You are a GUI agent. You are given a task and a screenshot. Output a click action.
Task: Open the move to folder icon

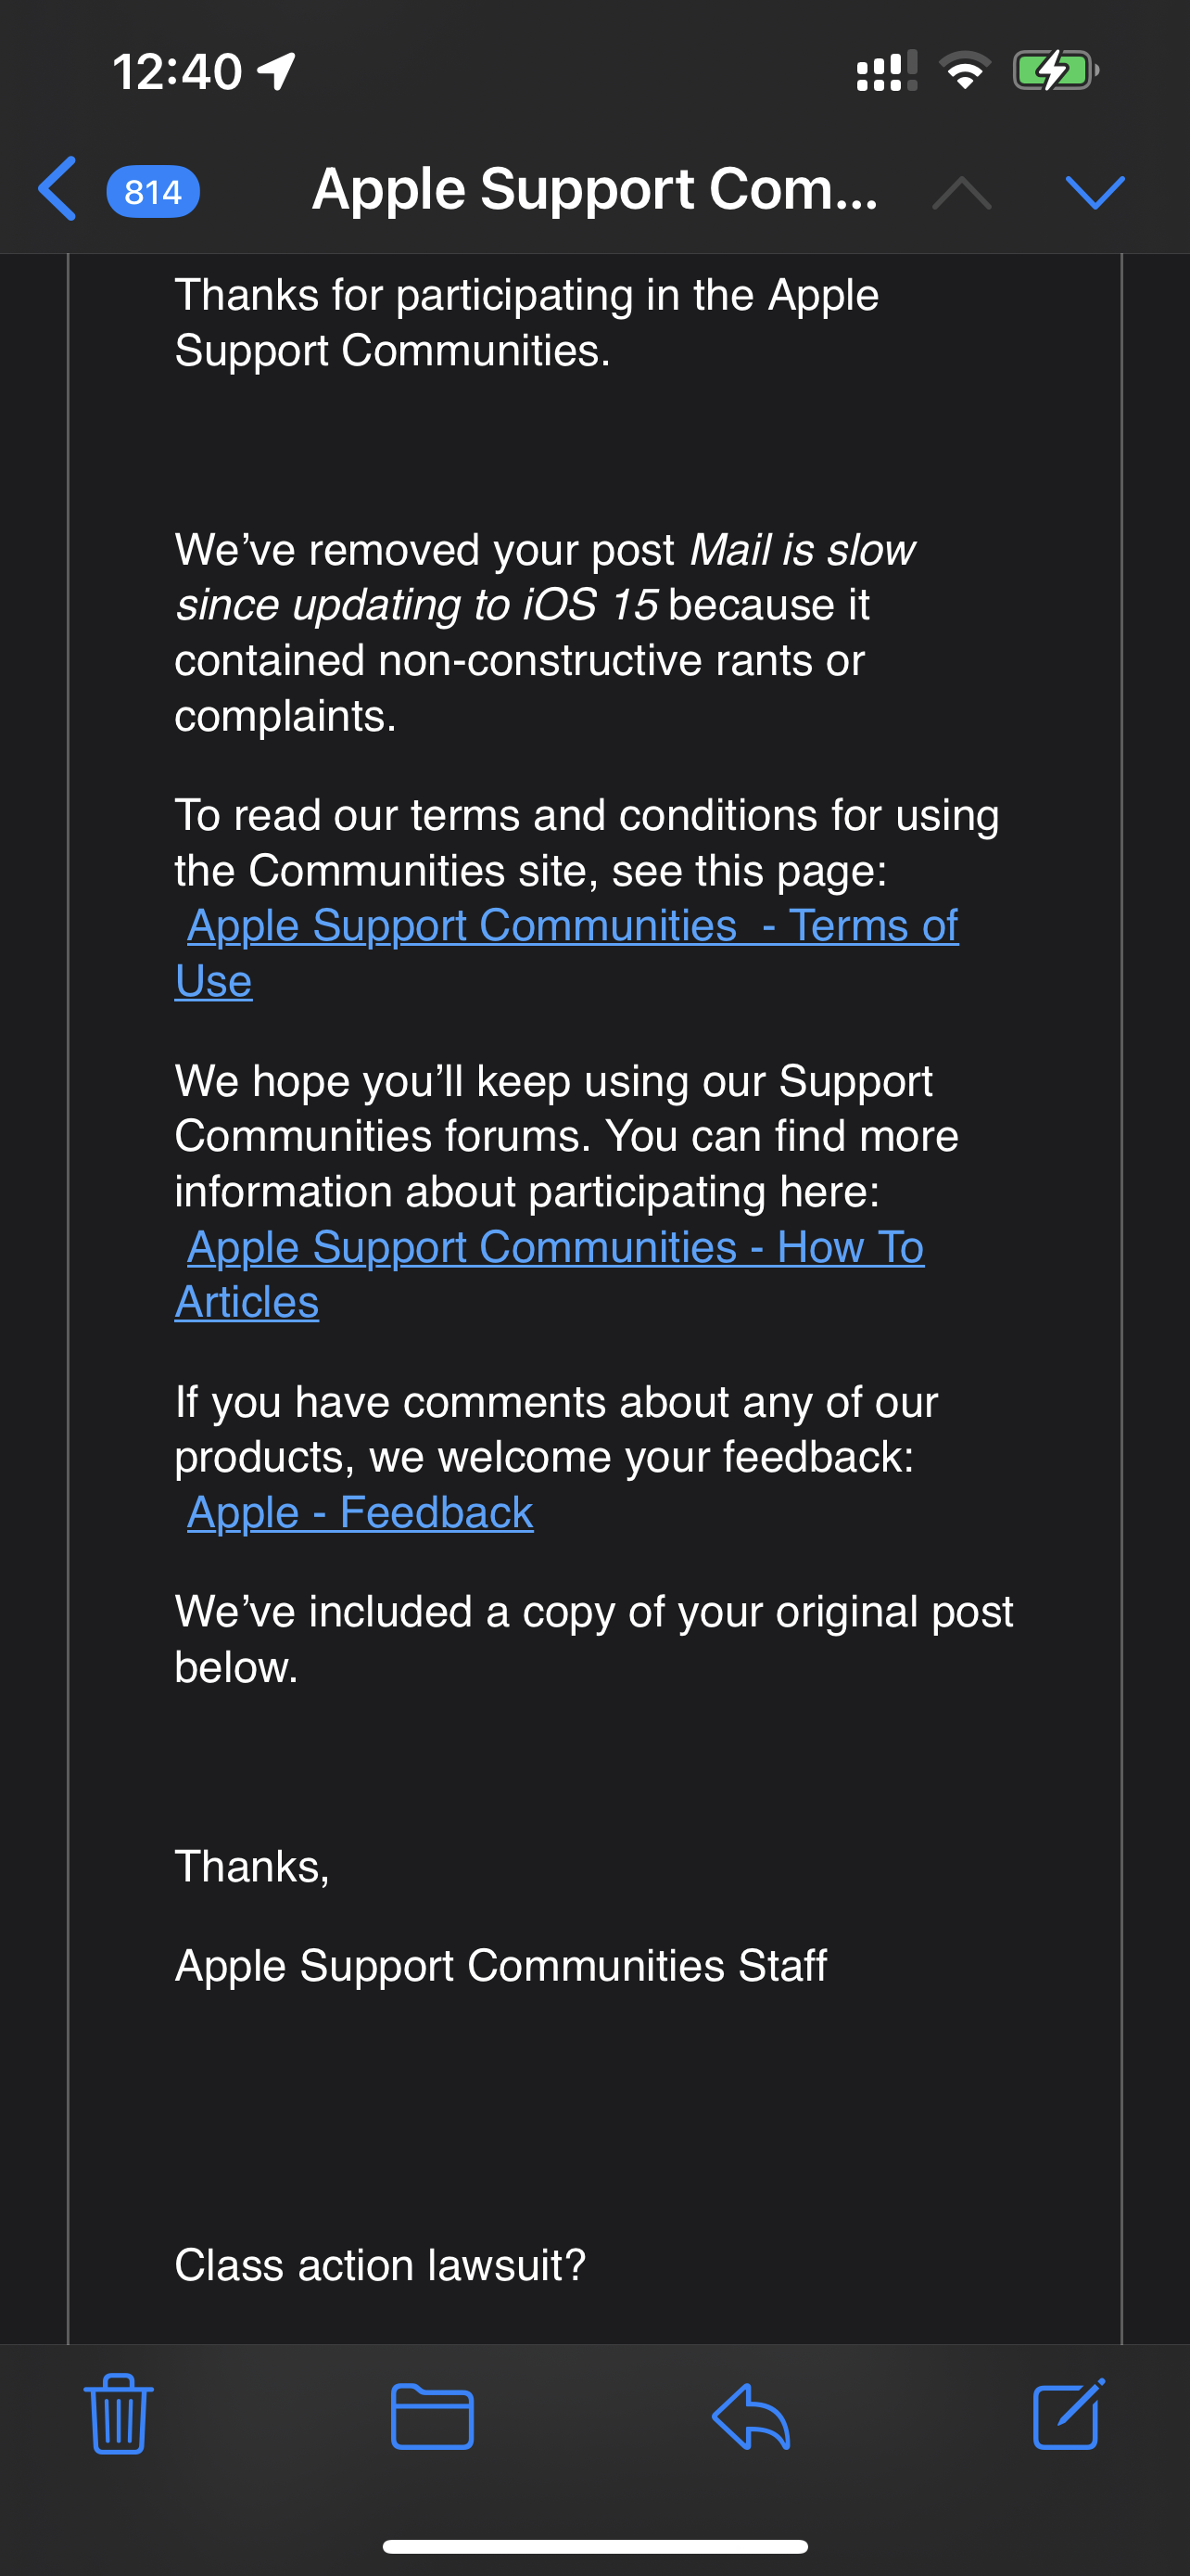pos(432,2416)
